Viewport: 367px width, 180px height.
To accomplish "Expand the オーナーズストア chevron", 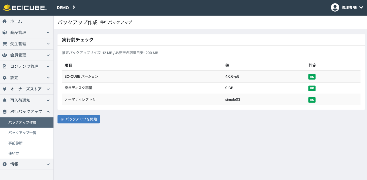I will 48,89.
